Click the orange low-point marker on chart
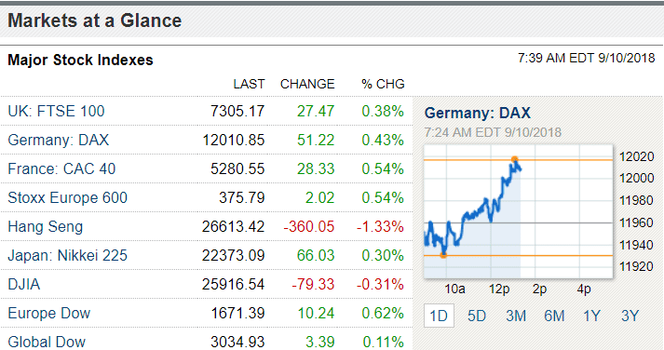Viewport: 664px width, 350px height. point(443,255)
